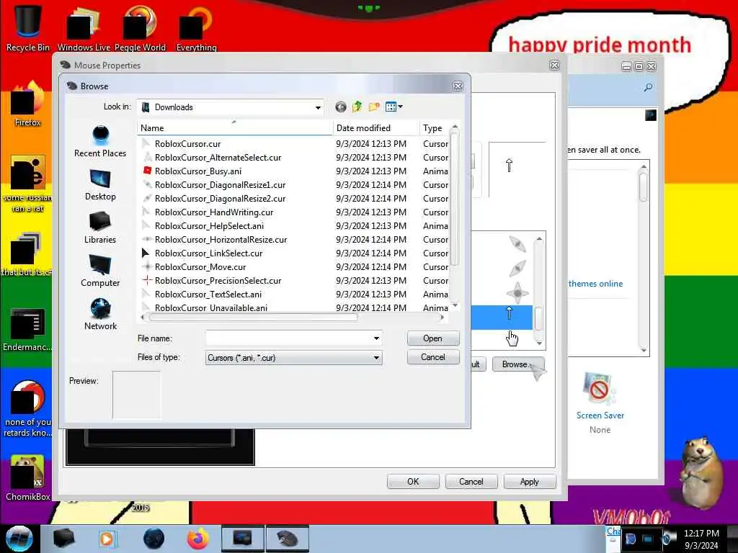Select the highlighted cursor row in Mouse Properties
The image size is (738, 553).
click(502, 318)
